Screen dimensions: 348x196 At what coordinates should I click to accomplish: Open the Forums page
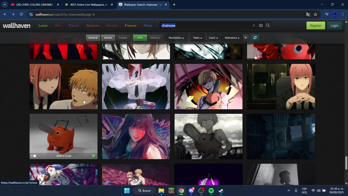click(131, 26)
